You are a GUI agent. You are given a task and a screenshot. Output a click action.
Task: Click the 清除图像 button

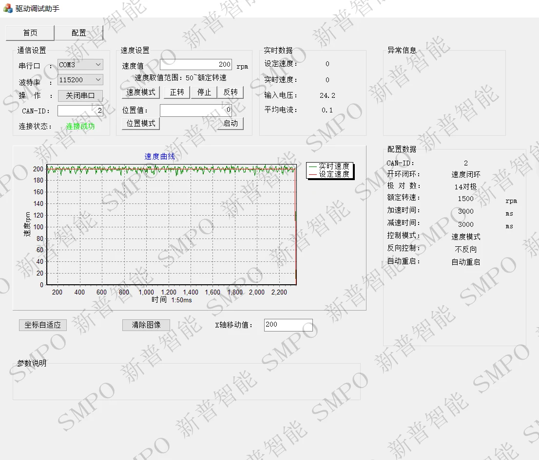click(x=146, y=325)
